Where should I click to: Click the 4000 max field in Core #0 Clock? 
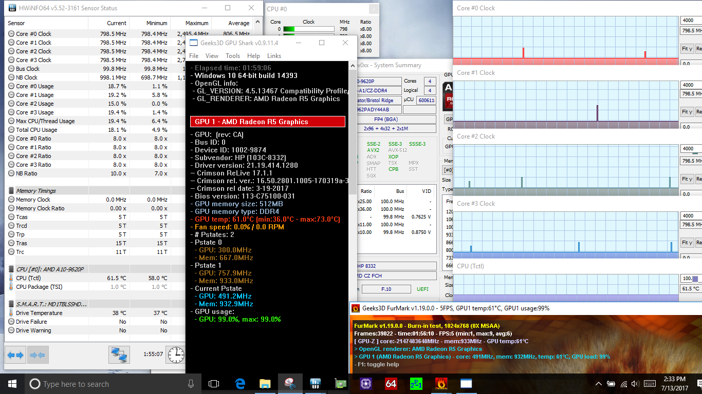point(691,21)
